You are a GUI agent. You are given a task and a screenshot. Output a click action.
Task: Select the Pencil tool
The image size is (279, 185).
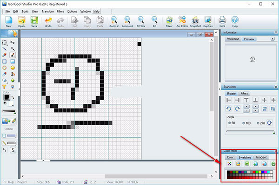click(x=5, y=55)
